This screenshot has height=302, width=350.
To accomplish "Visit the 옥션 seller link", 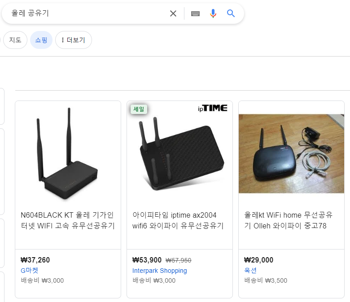I will 250,270.
